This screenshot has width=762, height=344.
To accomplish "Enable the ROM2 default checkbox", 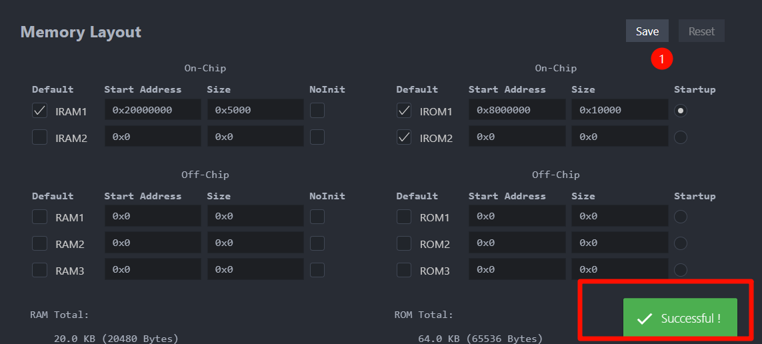I will (x=404, y=243).
